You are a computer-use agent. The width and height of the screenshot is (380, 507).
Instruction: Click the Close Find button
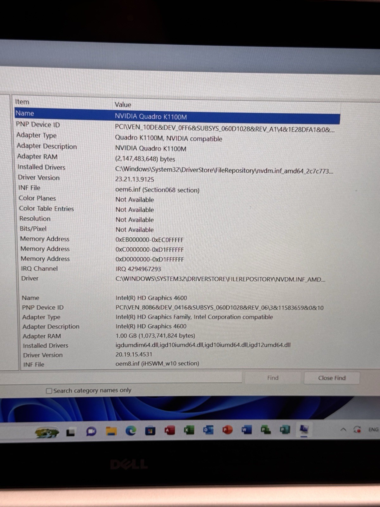point(332,378)
